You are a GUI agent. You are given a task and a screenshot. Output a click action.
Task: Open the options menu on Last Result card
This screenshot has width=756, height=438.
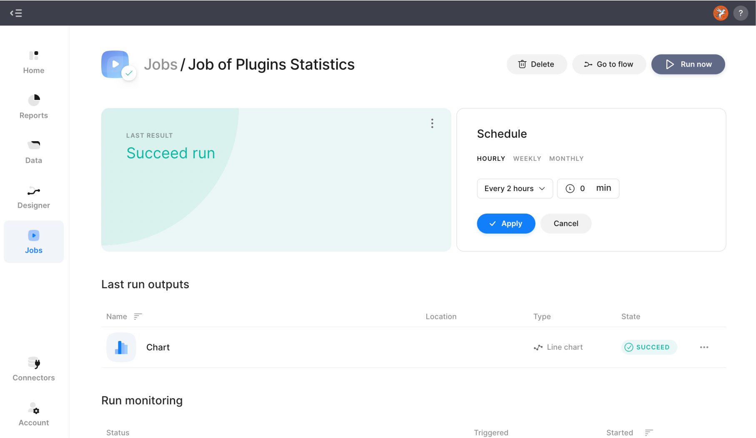click(x=432, y=123)
